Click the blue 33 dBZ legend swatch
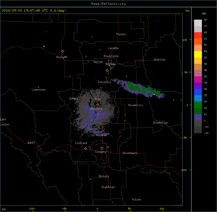 [x=198, y=92]
